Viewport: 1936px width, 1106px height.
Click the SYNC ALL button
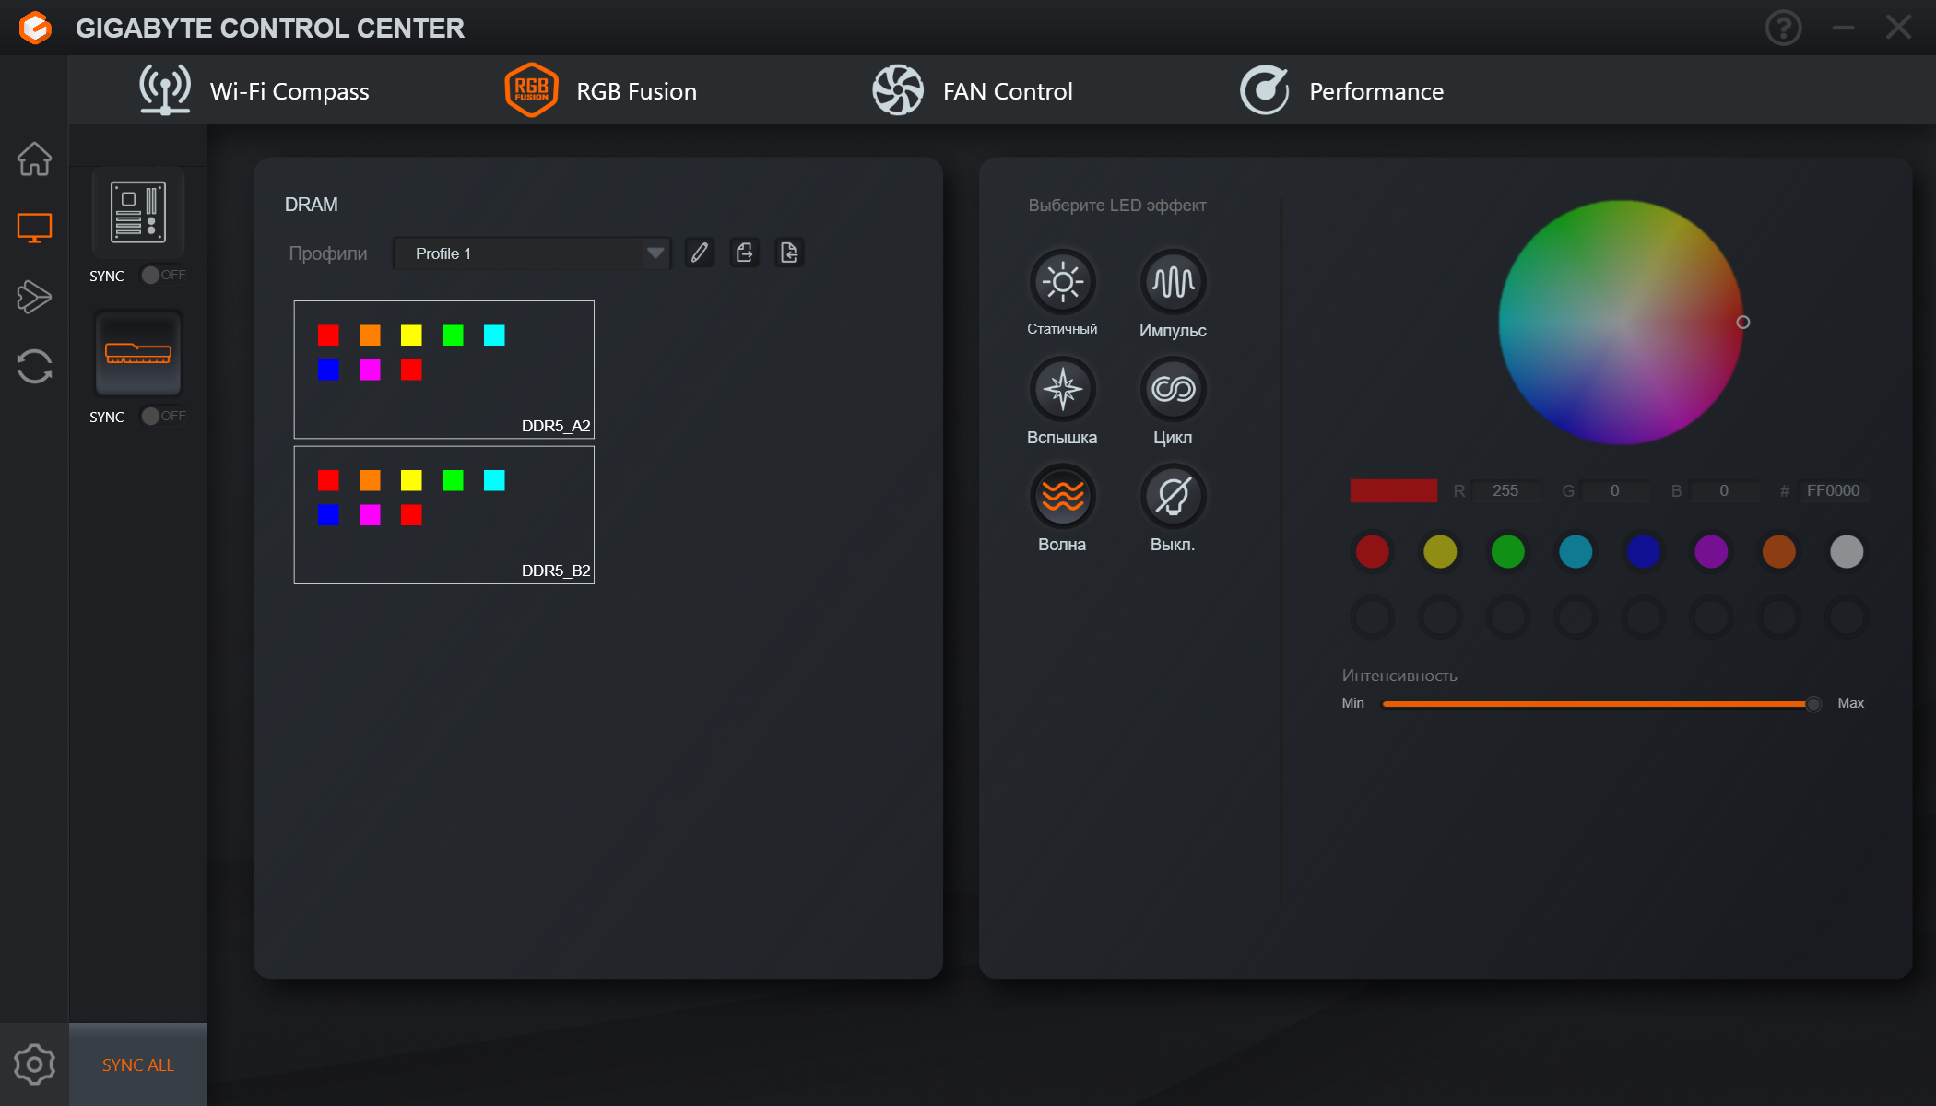point(137,1065)
